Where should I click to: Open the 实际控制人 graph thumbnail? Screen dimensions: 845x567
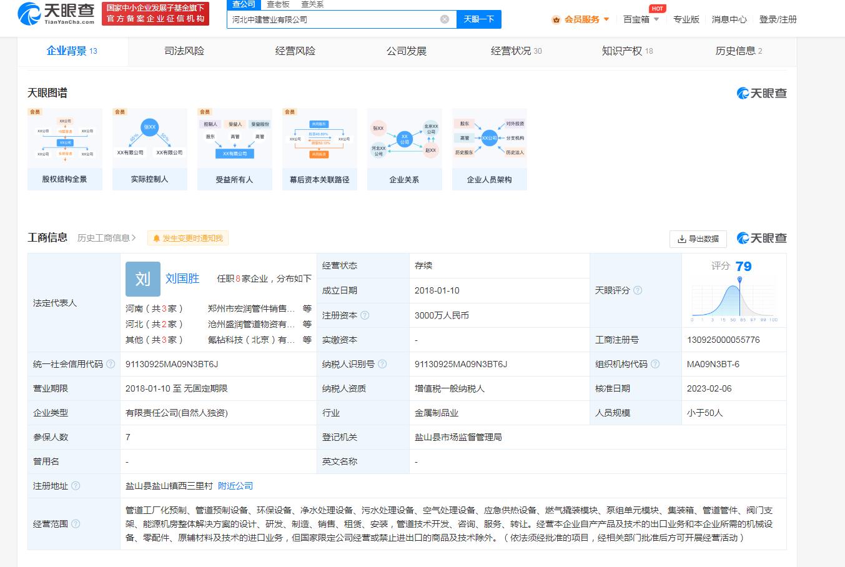150,149
